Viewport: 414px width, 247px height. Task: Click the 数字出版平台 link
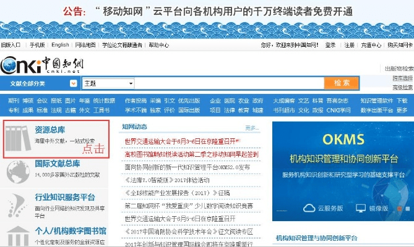[x=377, y=110]
